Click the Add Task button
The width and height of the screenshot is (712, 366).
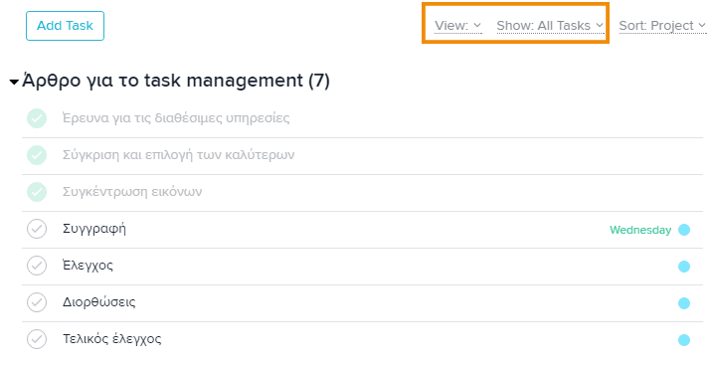click(x=65, y=26)
